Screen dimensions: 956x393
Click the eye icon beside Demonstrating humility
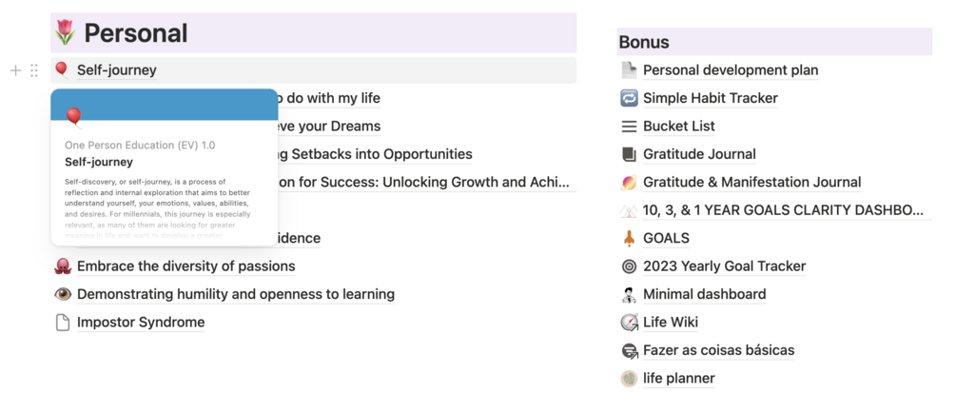click(x=63, y=294)
